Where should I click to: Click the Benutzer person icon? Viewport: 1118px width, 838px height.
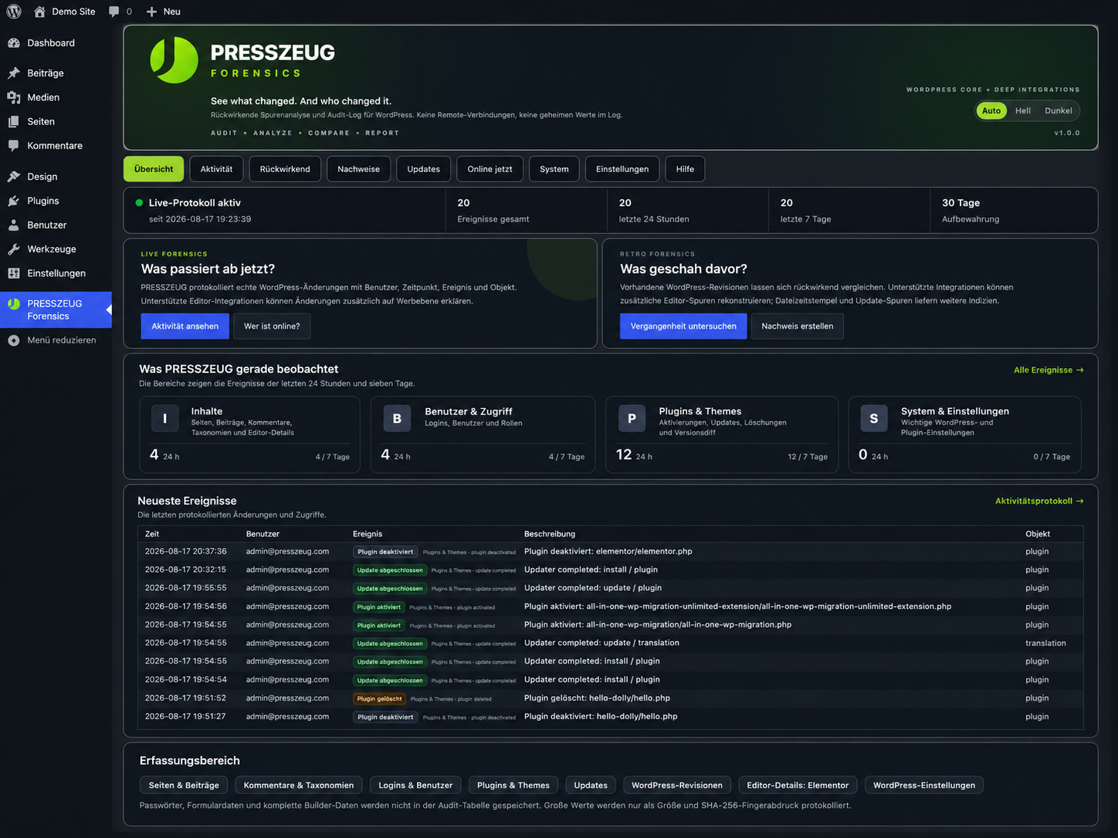(14, 225)
